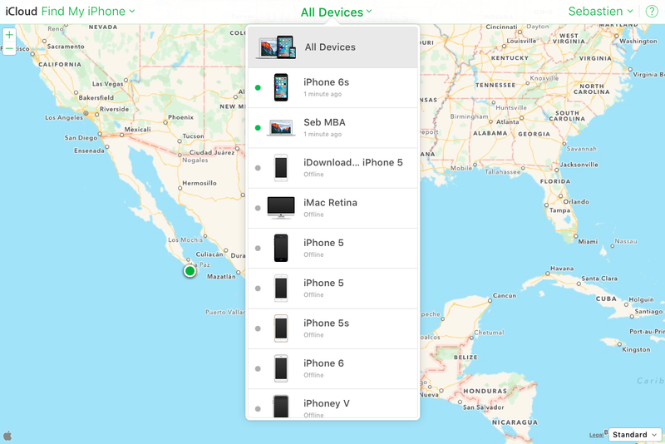Click San Diego label on map
The width and height of the screenshot is (665, 444).
click(81, 137)
